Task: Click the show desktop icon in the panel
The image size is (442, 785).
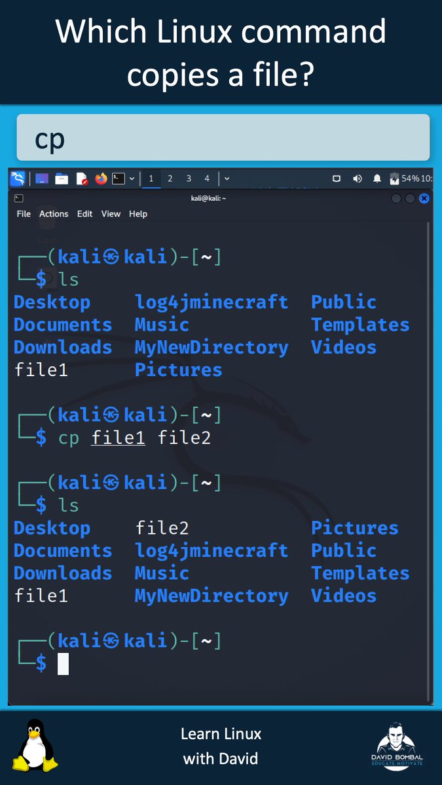Action: pyautogui.click(x=42, y=179)
